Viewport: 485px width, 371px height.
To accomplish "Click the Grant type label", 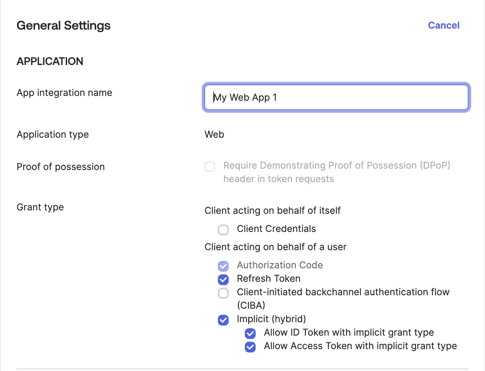I will 40,207.
